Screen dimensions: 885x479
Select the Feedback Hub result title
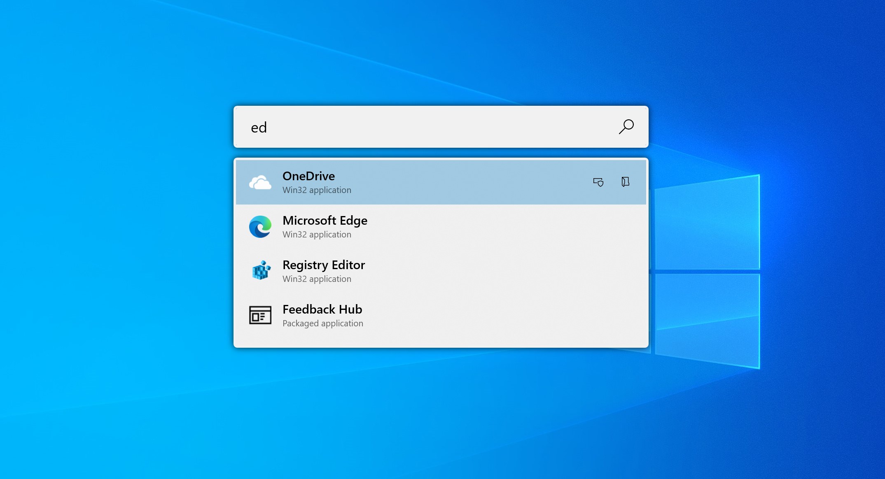pyautogui.click(x=322, y=309)
